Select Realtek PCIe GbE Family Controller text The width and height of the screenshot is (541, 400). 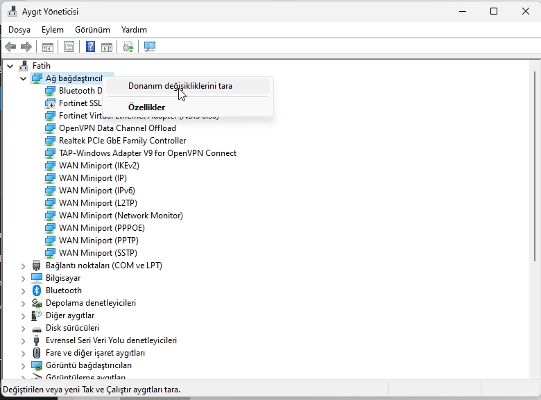click(123, 141)
